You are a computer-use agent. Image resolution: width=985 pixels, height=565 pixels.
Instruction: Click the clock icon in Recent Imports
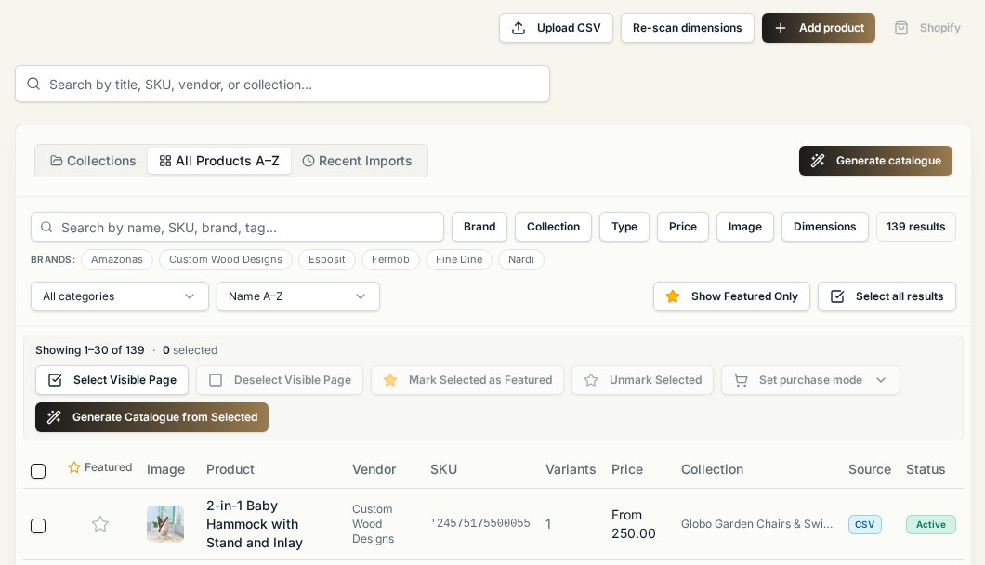pos(309,161)
